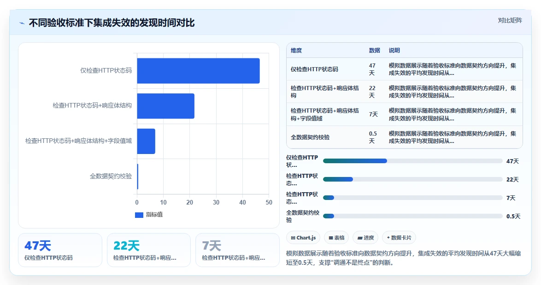Click the panel title 不同验收标准下集成失效的发现时间对比
This screenshot has height=285, width=541.
[x=112, y=23]
